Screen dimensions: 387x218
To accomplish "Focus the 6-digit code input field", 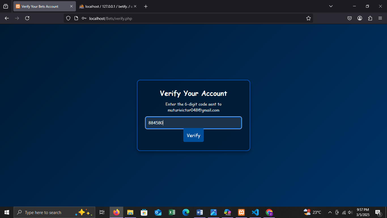I will (x=193, y=123).
